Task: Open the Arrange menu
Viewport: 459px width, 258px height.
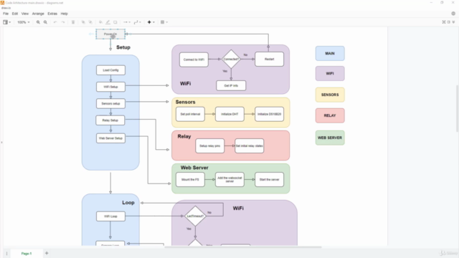Action: (38, 14)
